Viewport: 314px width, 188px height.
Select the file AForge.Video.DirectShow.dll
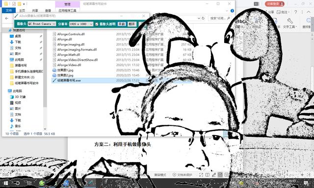coord(78,60)
